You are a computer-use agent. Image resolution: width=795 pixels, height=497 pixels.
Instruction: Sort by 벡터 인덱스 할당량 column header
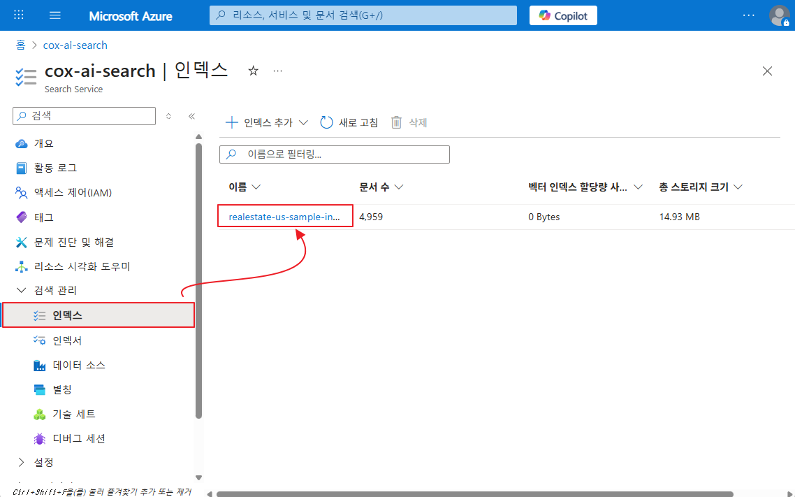click(585, 187)
